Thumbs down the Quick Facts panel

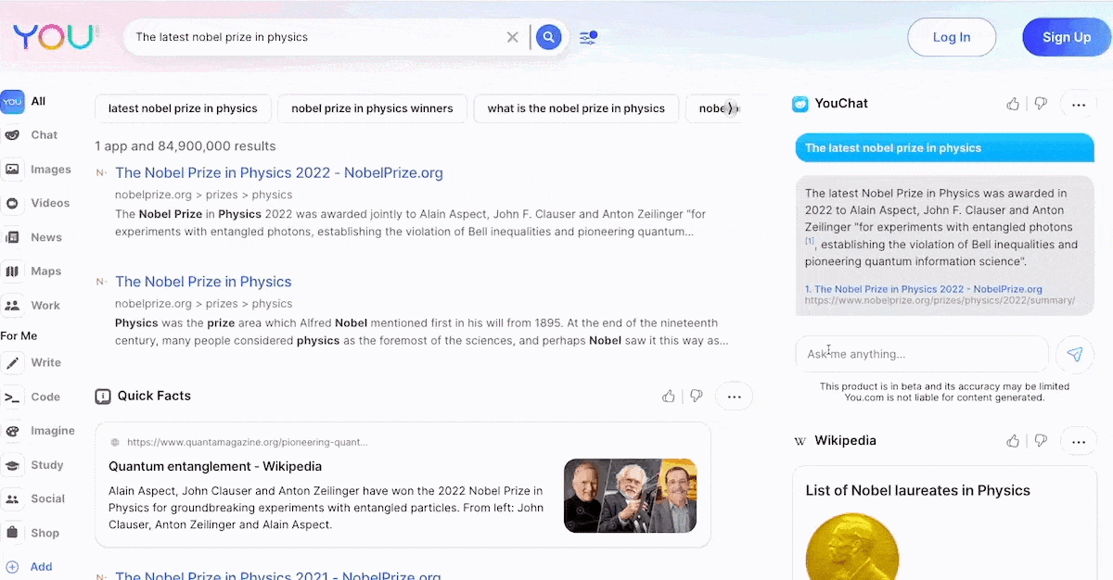pyautogui.click(x=697, y=397)
